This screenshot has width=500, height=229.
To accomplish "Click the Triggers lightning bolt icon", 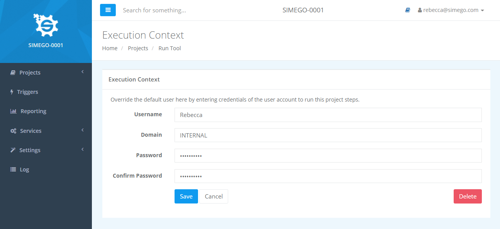I will [x=12, y=92].
